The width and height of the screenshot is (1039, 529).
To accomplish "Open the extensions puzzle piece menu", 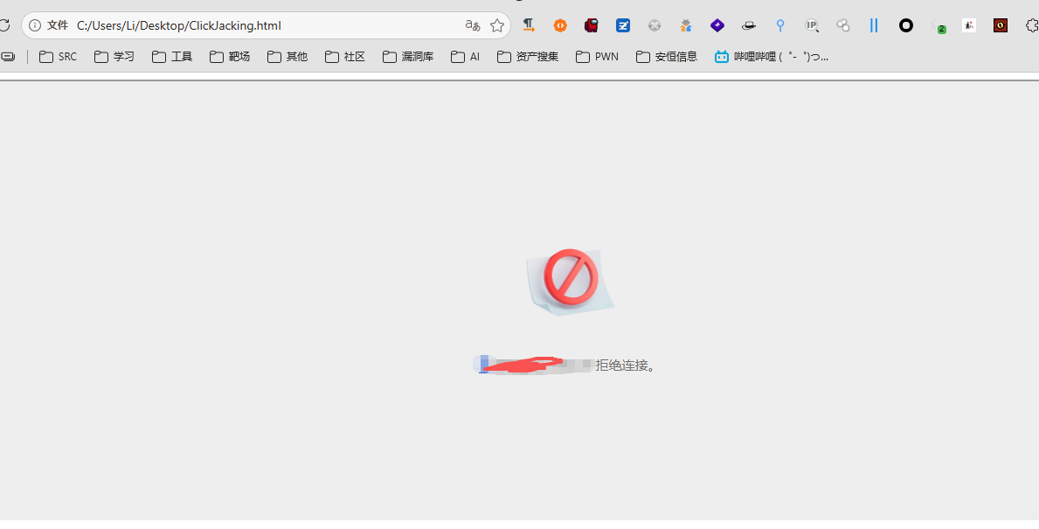I will (1032, 26).
